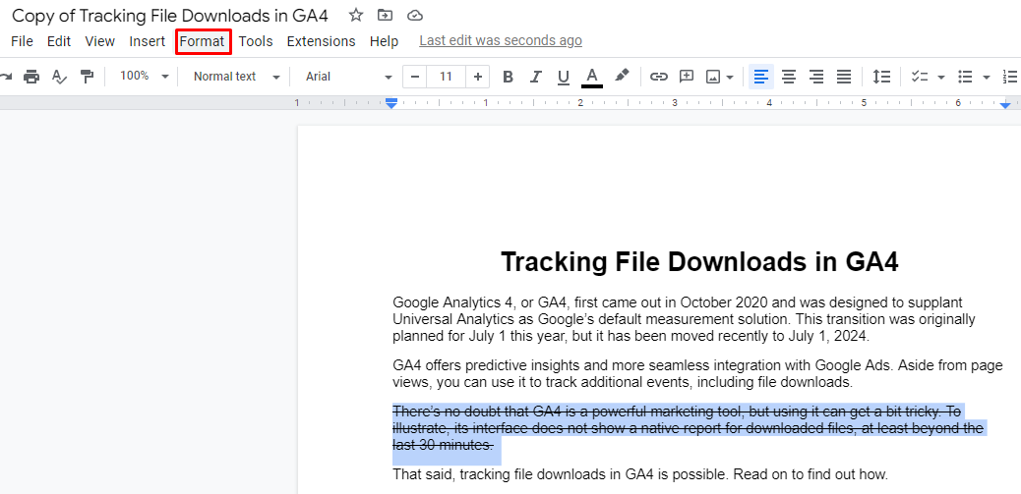Add a comment using toolbar icon
The height and width of the screenshot is (494, 1021).
pos(687,77)
